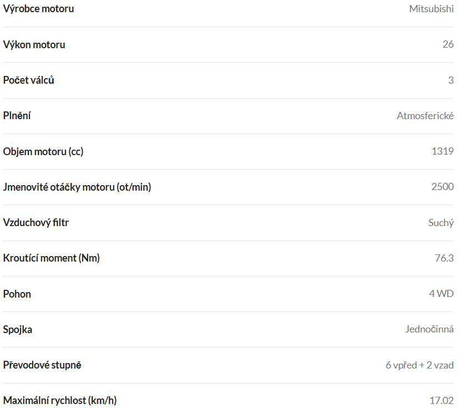Select the Atmosferické value text
The image size is (460, 409).
425,116
